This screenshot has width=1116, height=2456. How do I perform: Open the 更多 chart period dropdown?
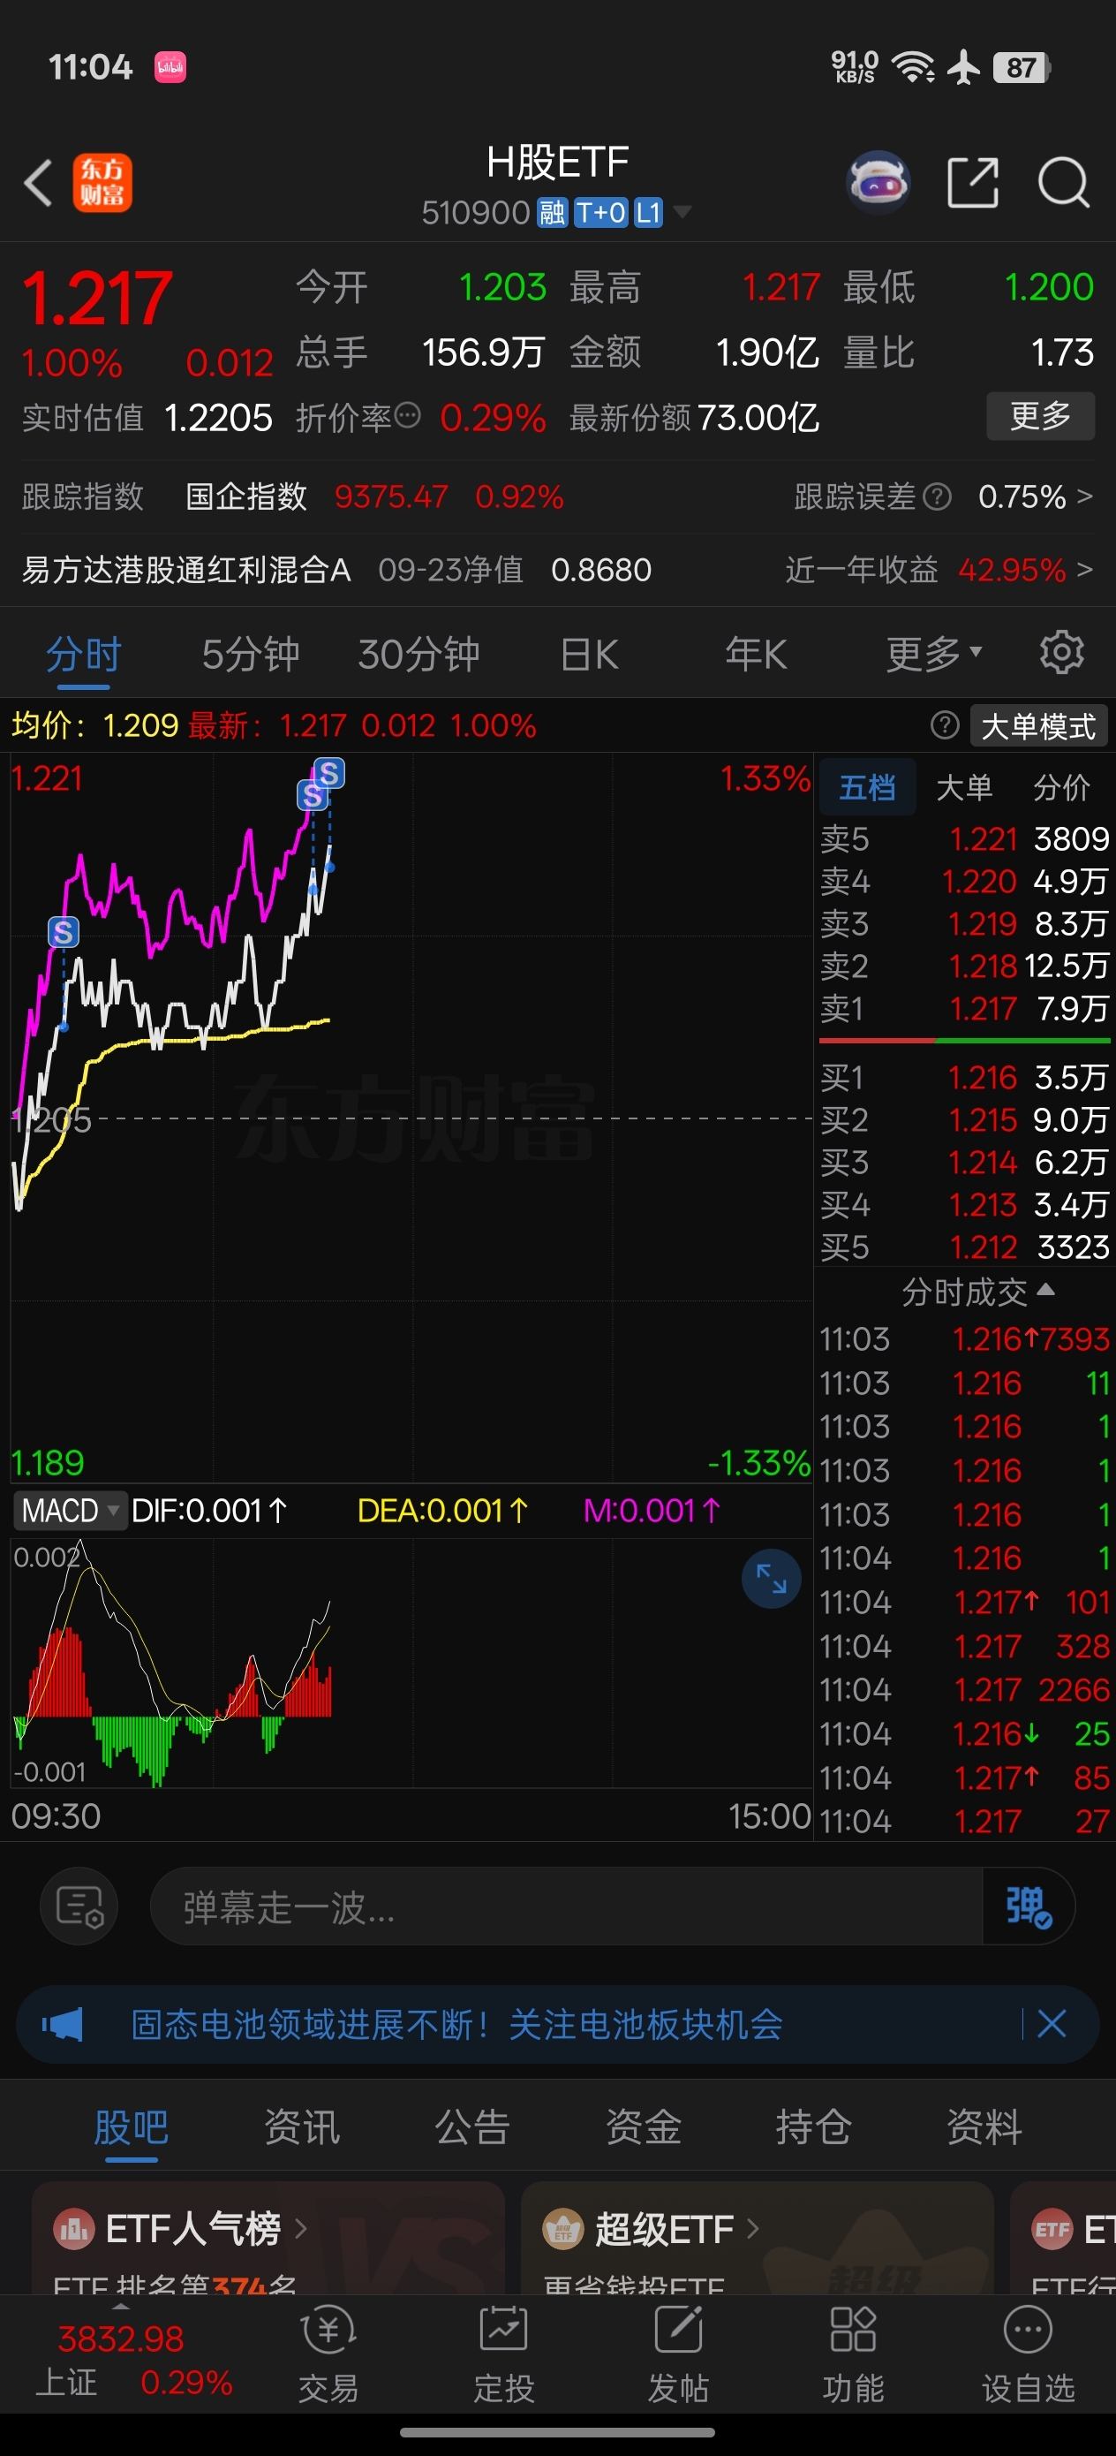click(x=934, y=654)
